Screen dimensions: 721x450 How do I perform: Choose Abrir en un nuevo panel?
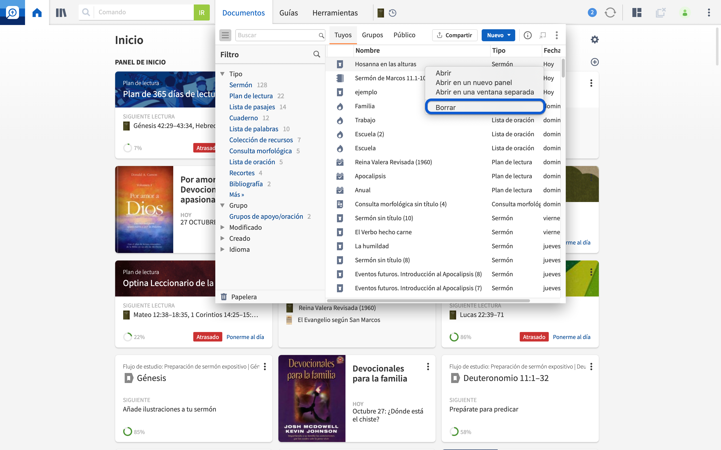[474, 82]
